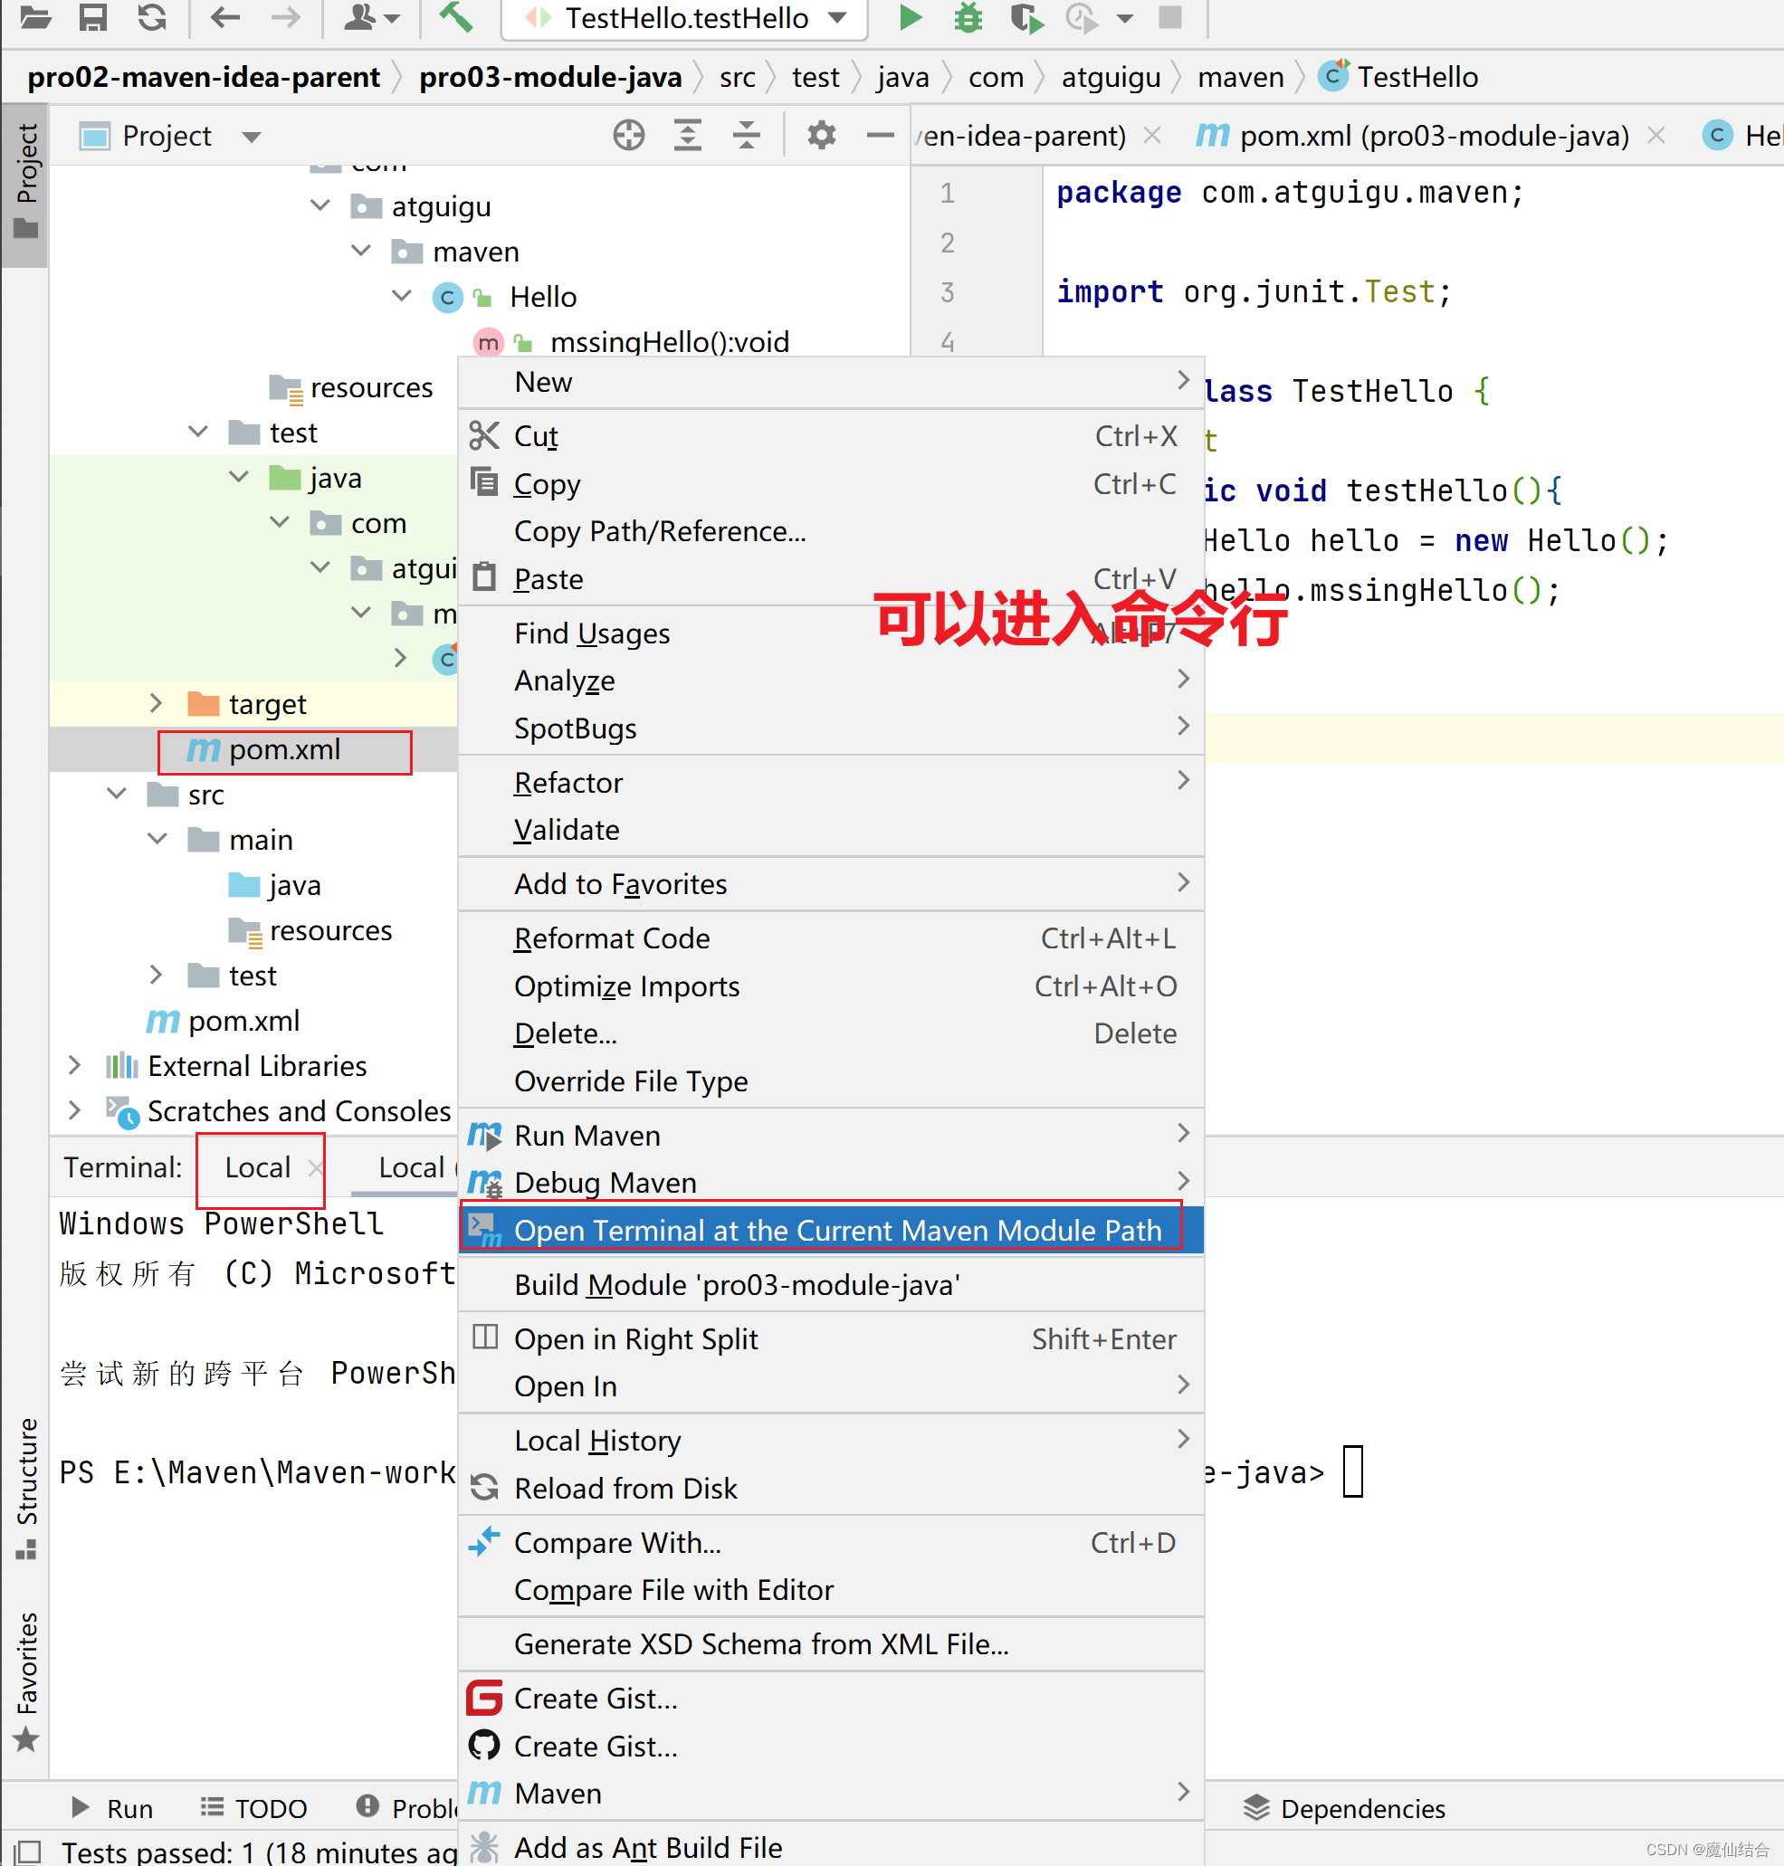Choose Generate XSD Schema from XML File
Screen dimensions: 1784x1866
(830, 1643)
